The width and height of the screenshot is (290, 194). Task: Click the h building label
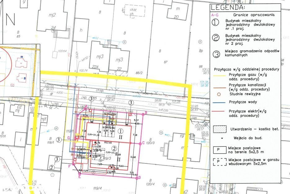(x=81, y=30)
